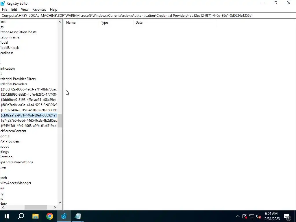The height and width of the screenshot is (222, 296).
Task: Click the tree vertical scrollbar thumb
Action: (60, 121)
